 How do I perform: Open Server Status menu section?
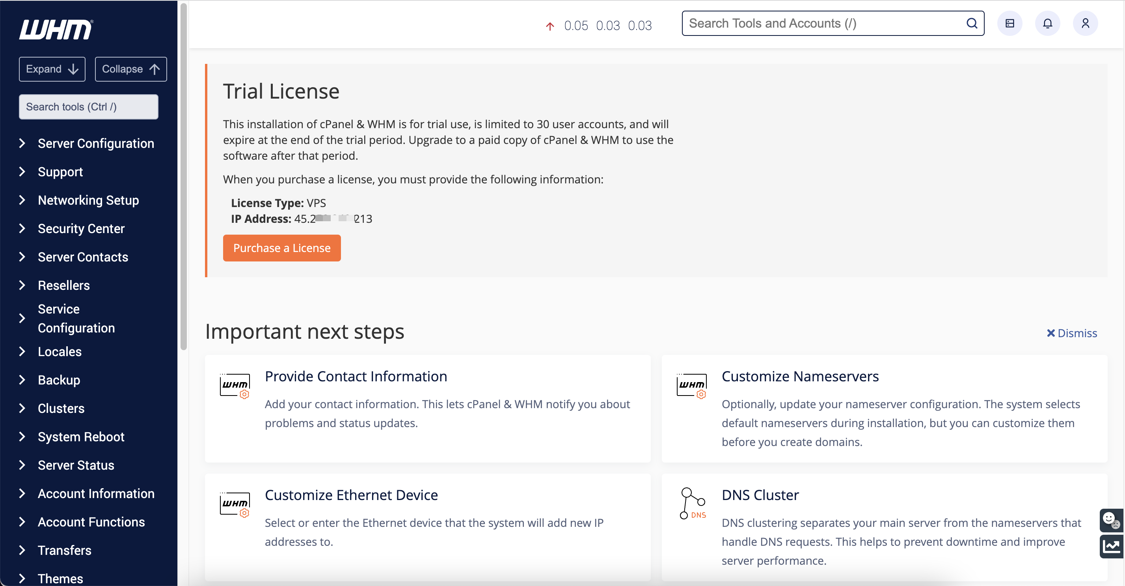76,465
